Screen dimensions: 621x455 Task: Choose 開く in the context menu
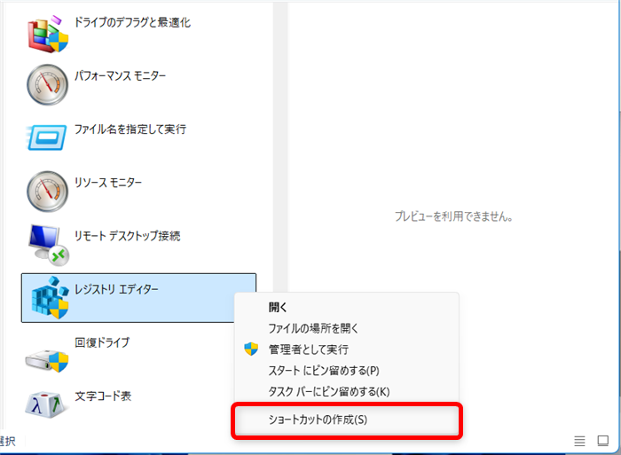(x=278, y=307)
